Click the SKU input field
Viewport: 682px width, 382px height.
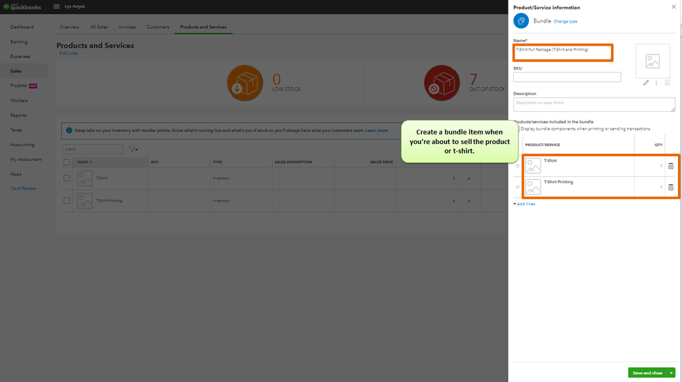click(567, 77)
